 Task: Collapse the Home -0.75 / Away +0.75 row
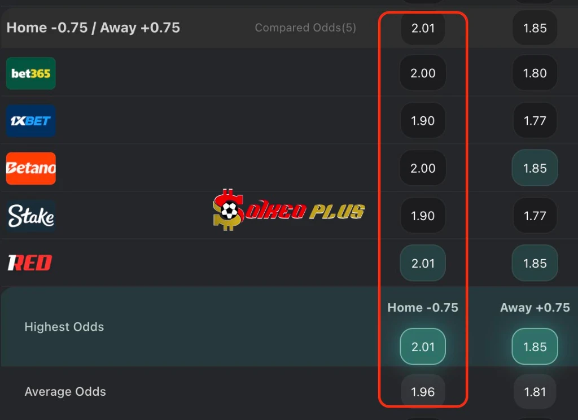289,28
